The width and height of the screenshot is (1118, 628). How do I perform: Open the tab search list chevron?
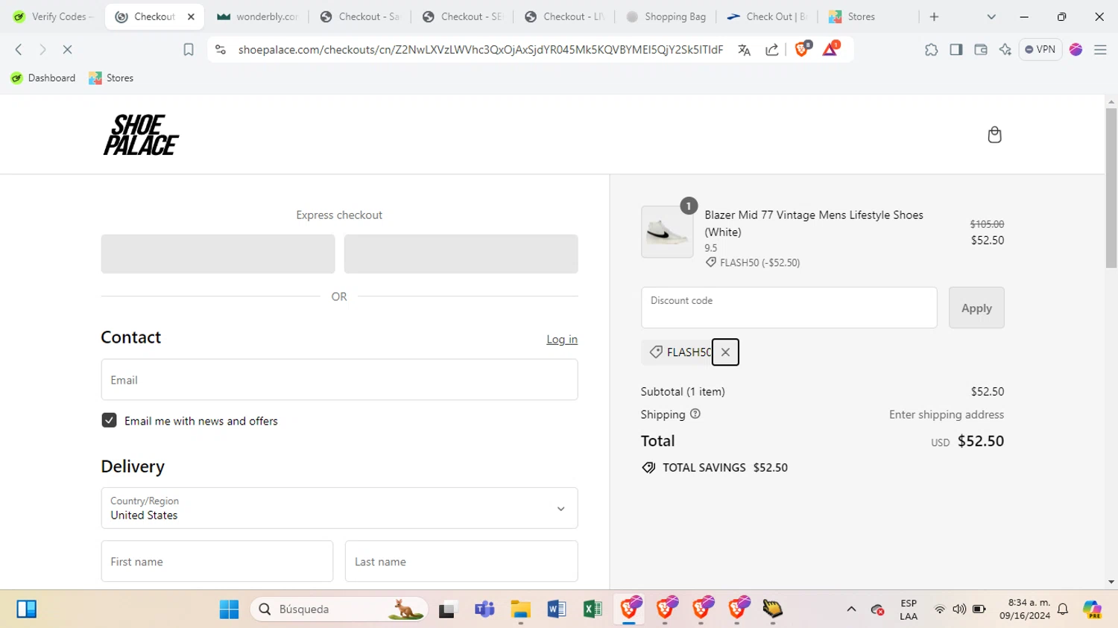point(991,16)
